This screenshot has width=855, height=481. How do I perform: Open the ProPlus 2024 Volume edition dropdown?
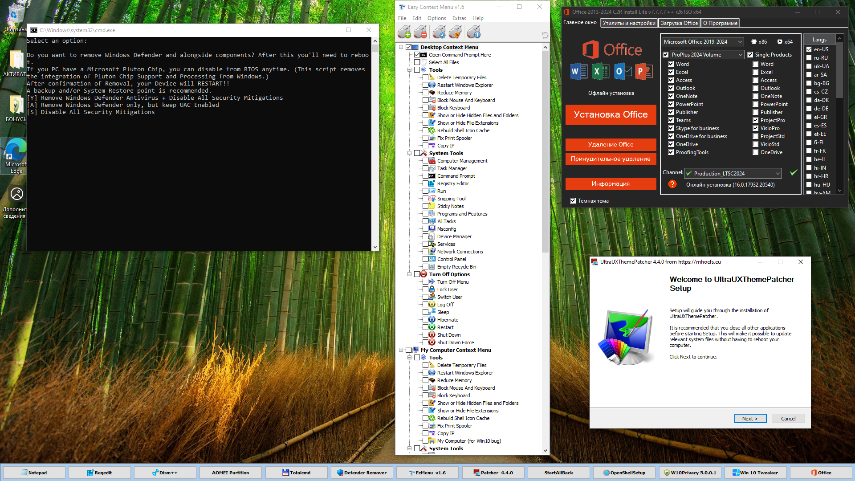(x=707, y=55)
